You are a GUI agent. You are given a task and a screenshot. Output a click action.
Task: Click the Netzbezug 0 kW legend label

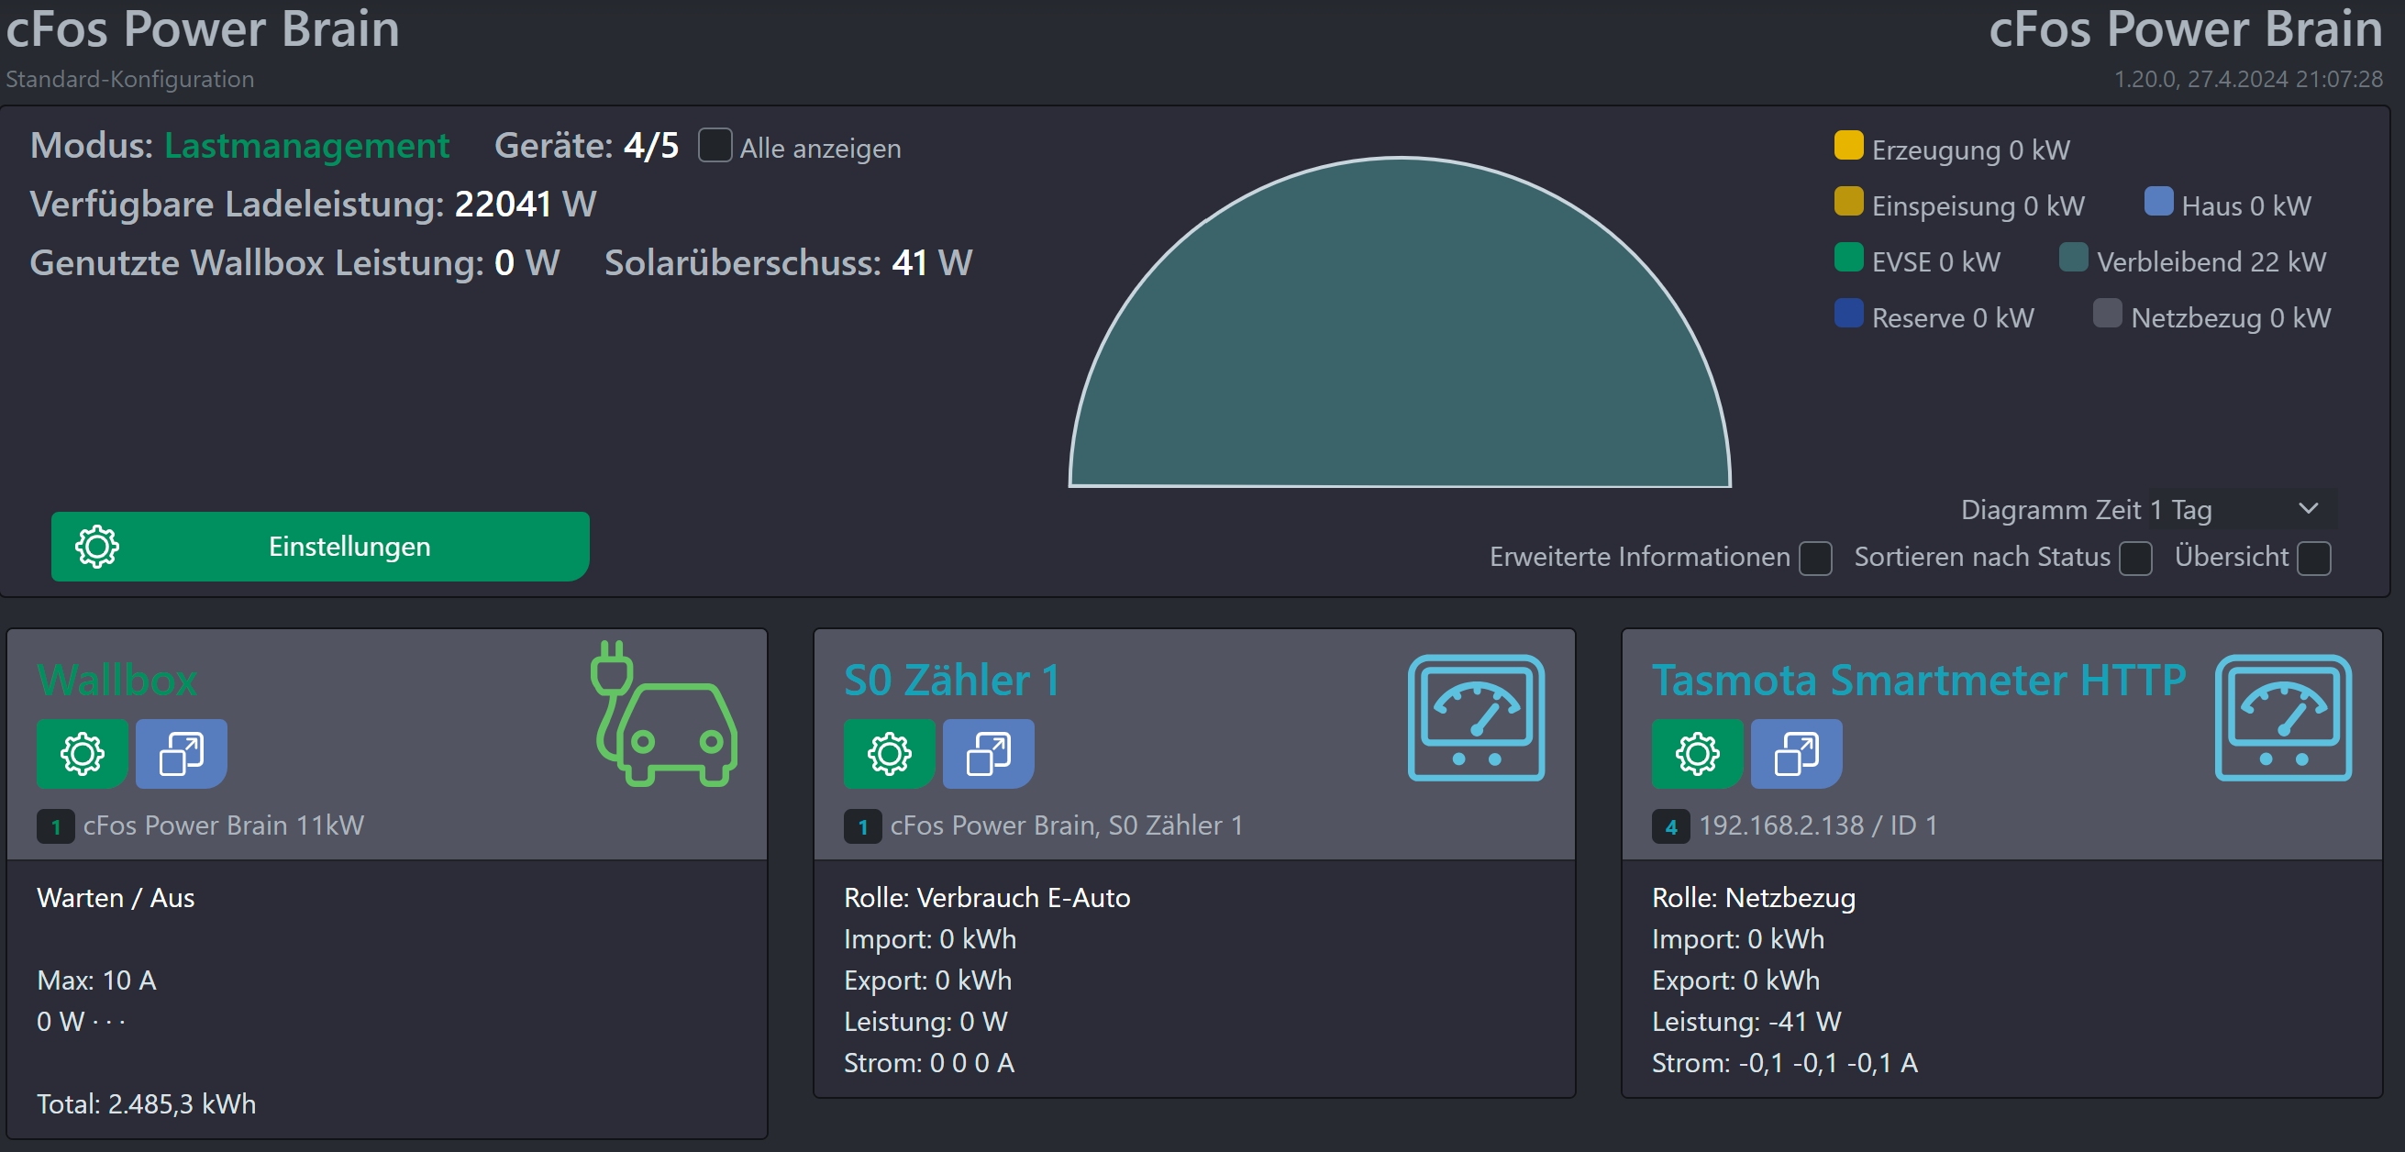[x=2231, y=318]
